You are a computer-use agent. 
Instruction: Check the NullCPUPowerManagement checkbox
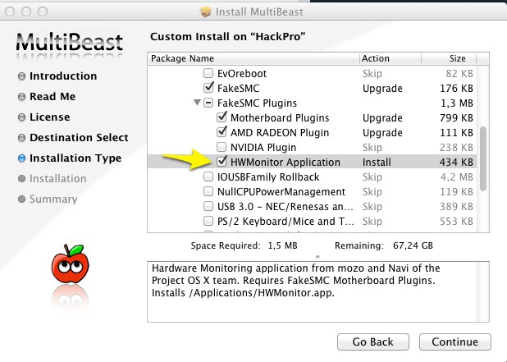[x=208, y=191]
